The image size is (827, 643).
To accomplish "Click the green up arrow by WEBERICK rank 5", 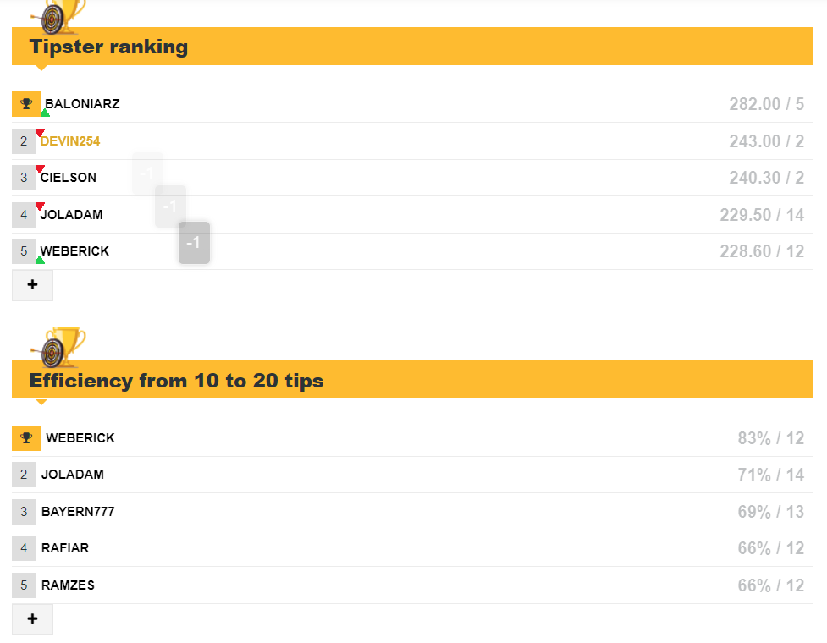I will pos(40,260).
